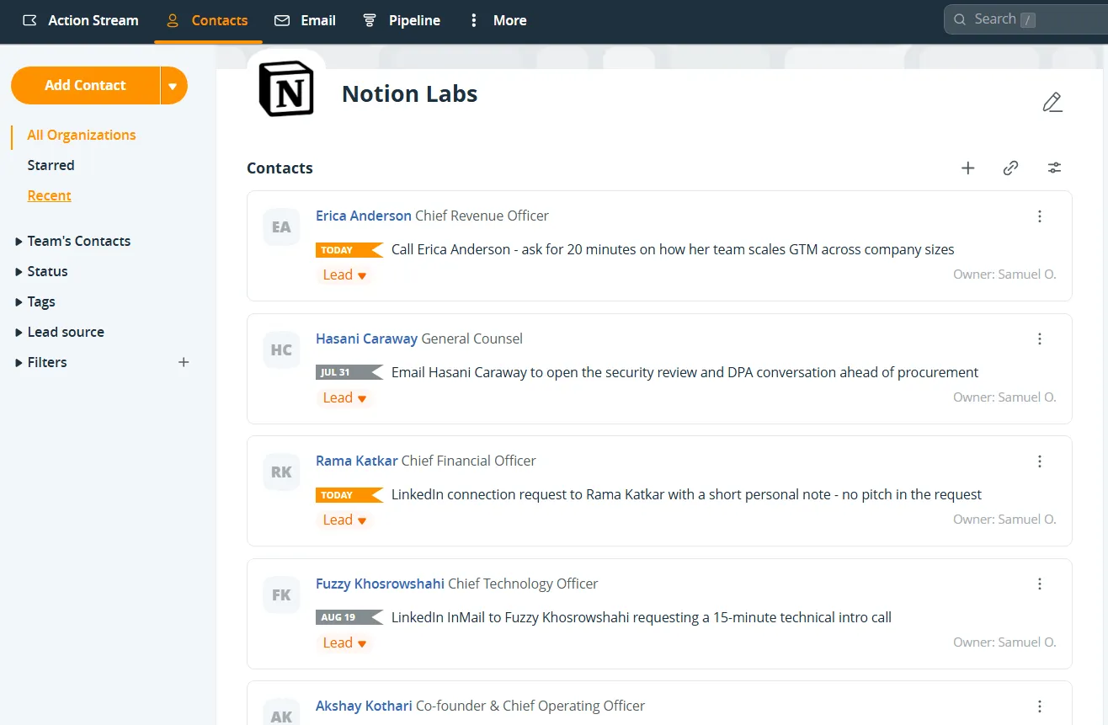The image size is (1108, 725).
Task: Open the LinkedIn connection request action text
Action: click(x=686, y=494)
